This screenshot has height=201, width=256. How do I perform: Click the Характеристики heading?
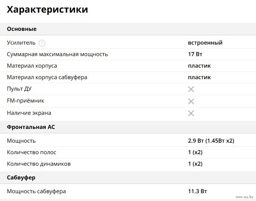(x=47, y=9)
